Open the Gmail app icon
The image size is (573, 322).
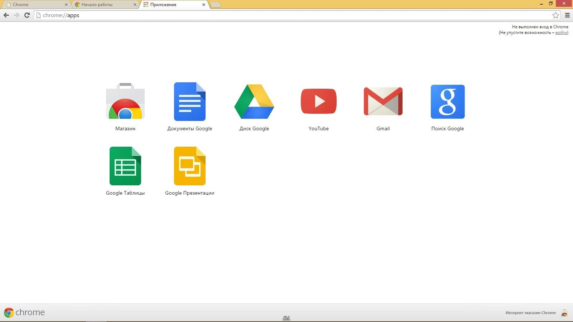click(383, 101)
